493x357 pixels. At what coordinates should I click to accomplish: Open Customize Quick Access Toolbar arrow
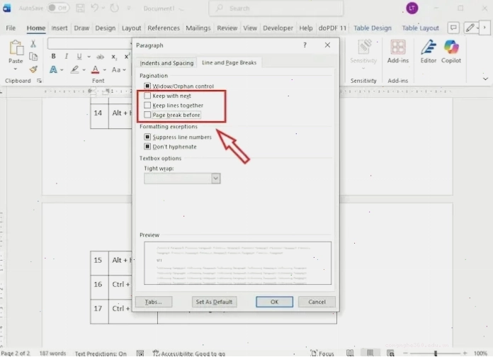pyautogui.click(x=129, y=8)
